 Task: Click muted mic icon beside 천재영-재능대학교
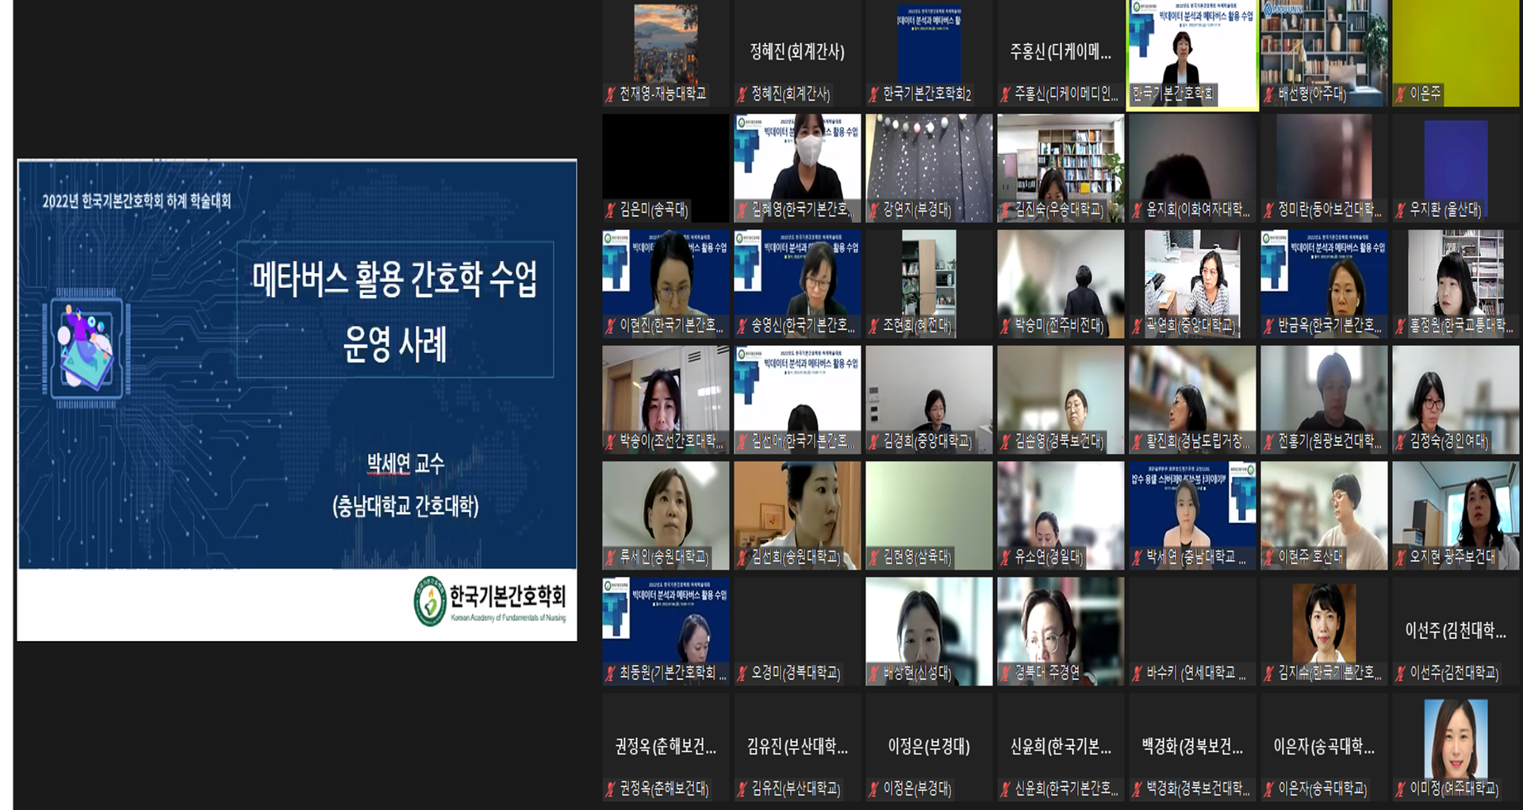(x=610, y=94)
